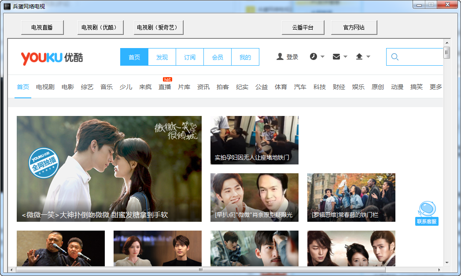The height and width of the screenshot is (276, 461).
Task: Click the vertical scrollbar down arrow
Action: [447, 262]
